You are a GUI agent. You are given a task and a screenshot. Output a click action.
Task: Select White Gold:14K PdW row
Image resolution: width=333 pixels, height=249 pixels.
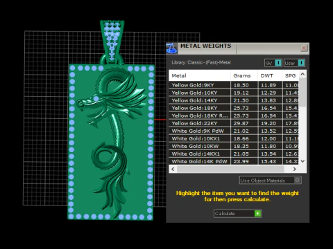click(234, 161)
